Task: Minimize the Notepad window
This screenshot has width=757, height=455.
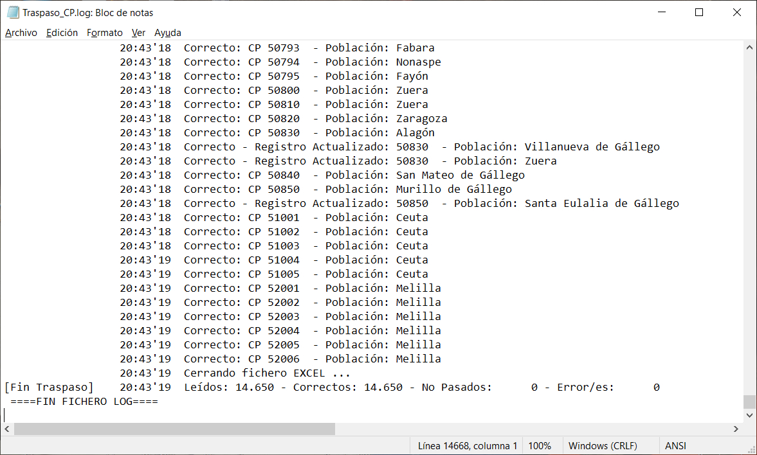Action: click(662, 13)
